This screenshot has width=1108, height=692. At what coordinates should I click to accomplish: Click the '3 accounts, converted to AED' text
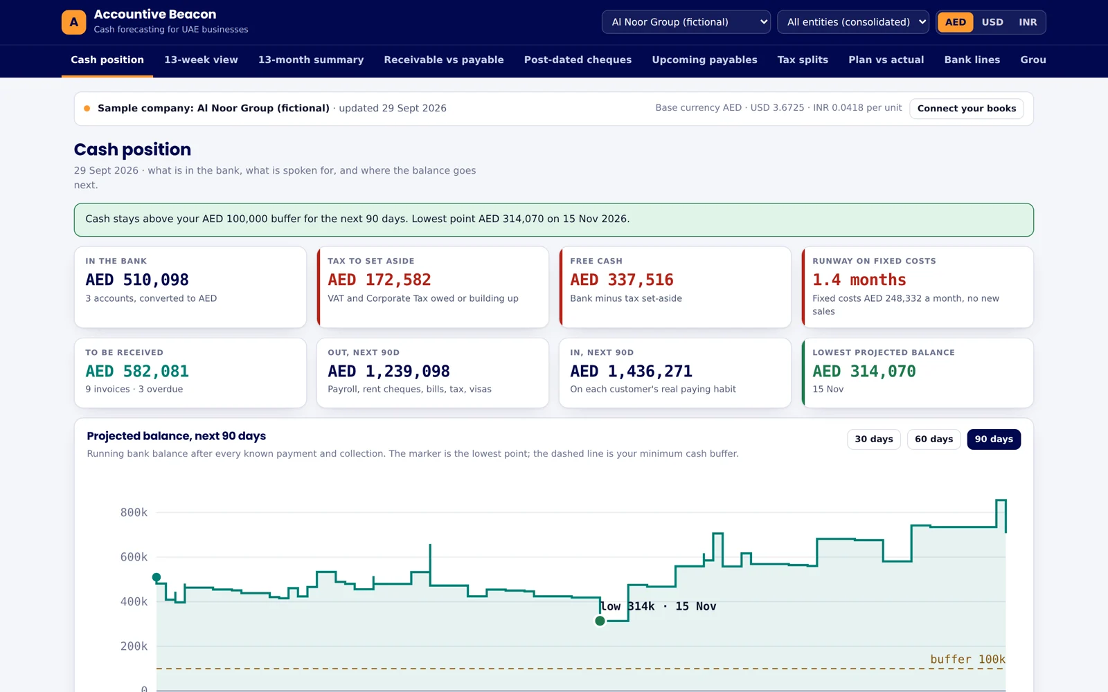click(151, 298)
